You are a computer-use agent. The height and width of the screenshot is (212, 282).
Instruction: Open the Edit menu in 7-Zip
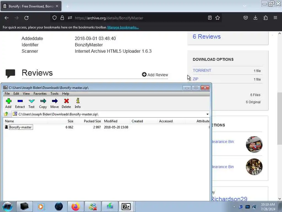pos(16,94)
